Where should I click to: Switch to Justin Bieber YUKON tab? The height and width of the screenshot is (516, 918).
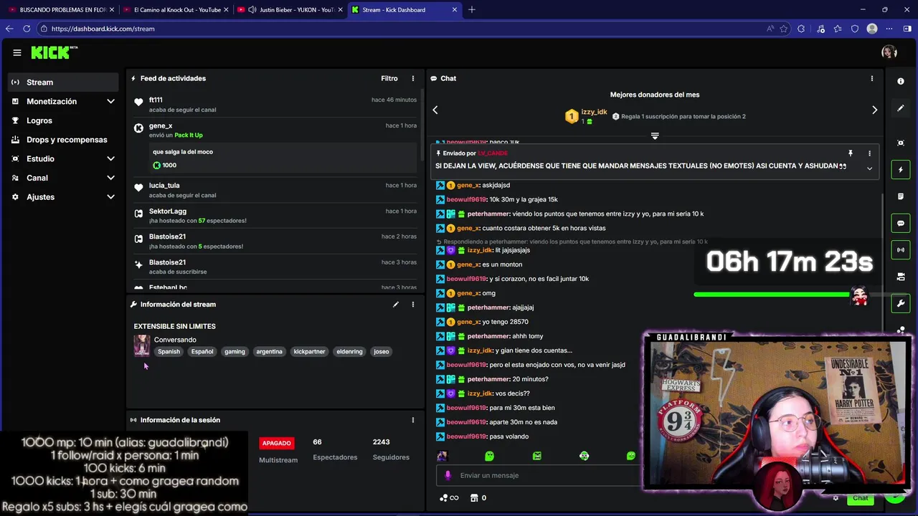289,9
